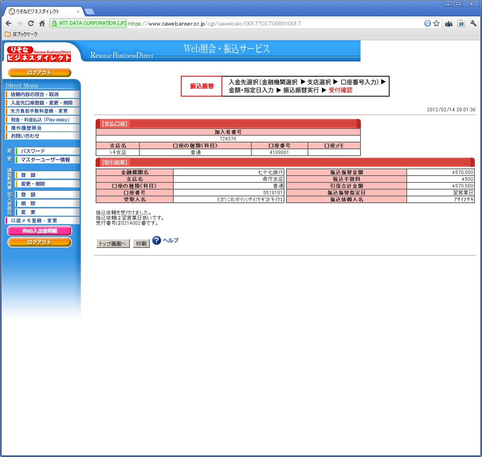The width and height of the screenshot is (482, 457).
Task: Click the total debit ¥570,500
Action: pos(441,186)
